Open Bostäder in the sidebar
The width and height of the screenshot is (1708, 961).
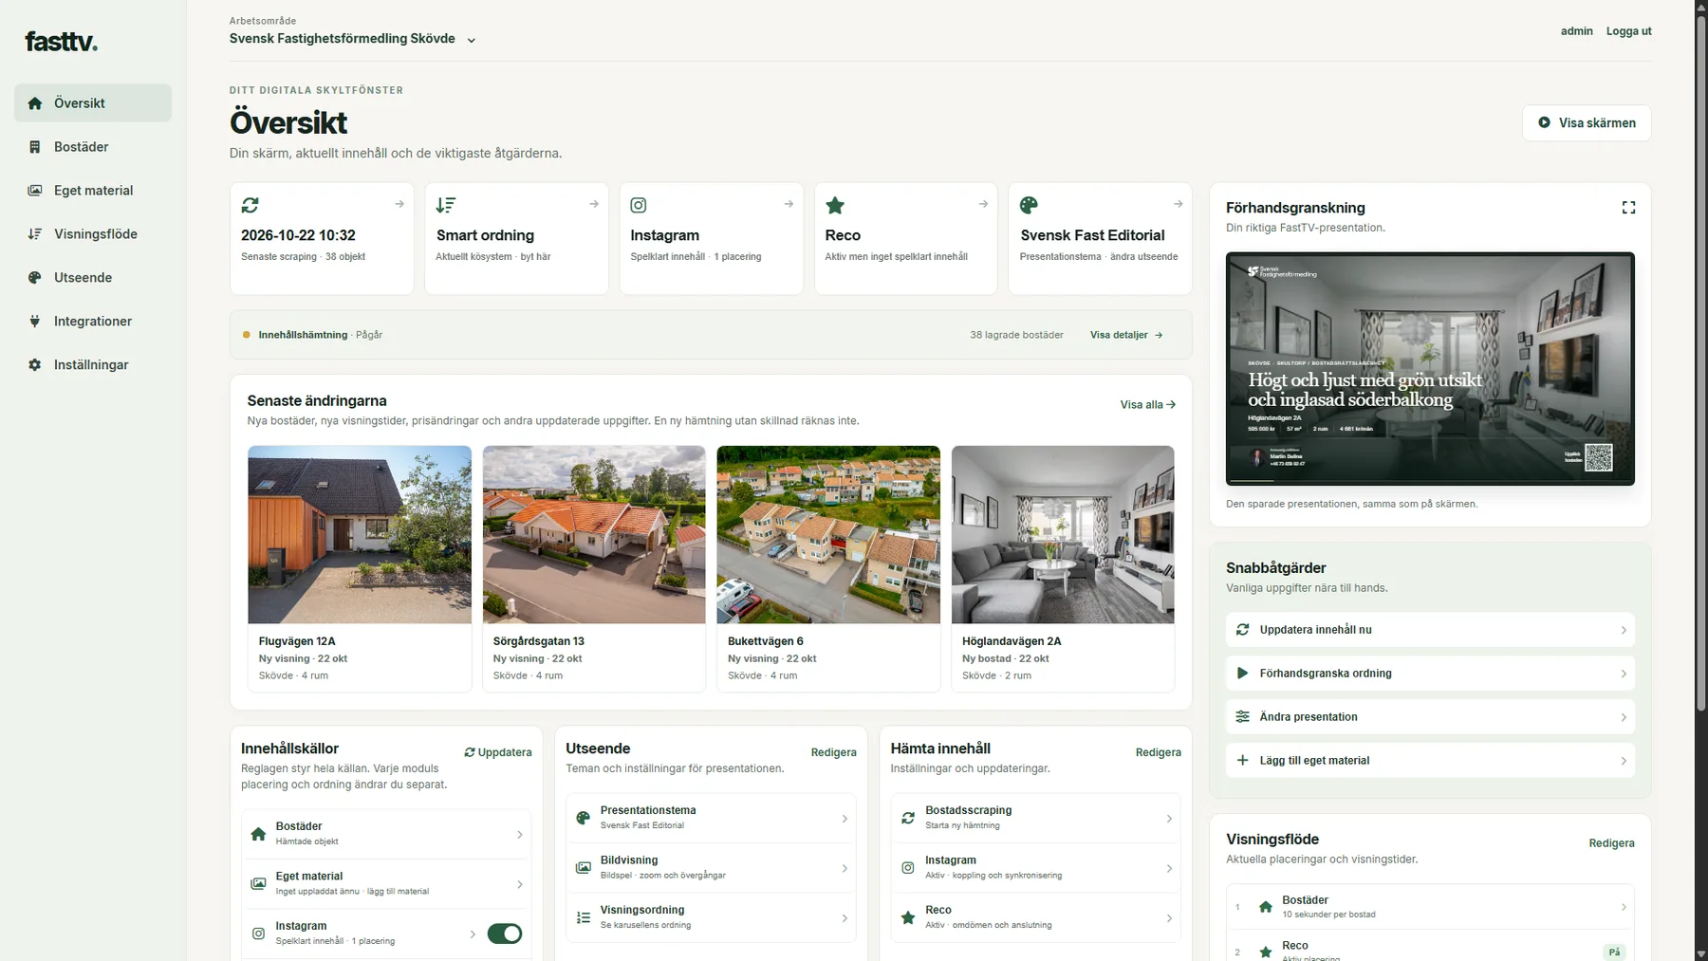[x=93, y=147]
